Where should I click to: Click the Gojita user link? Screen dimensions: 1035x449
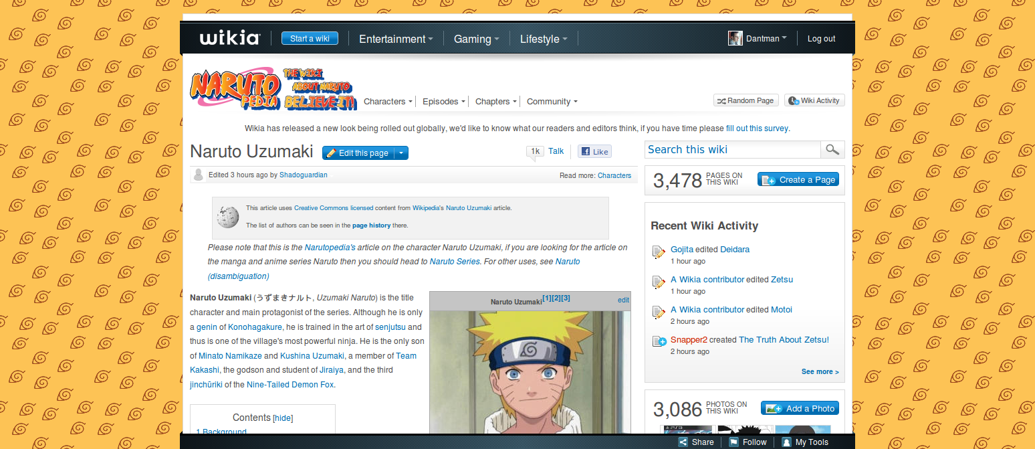[682, 250]
